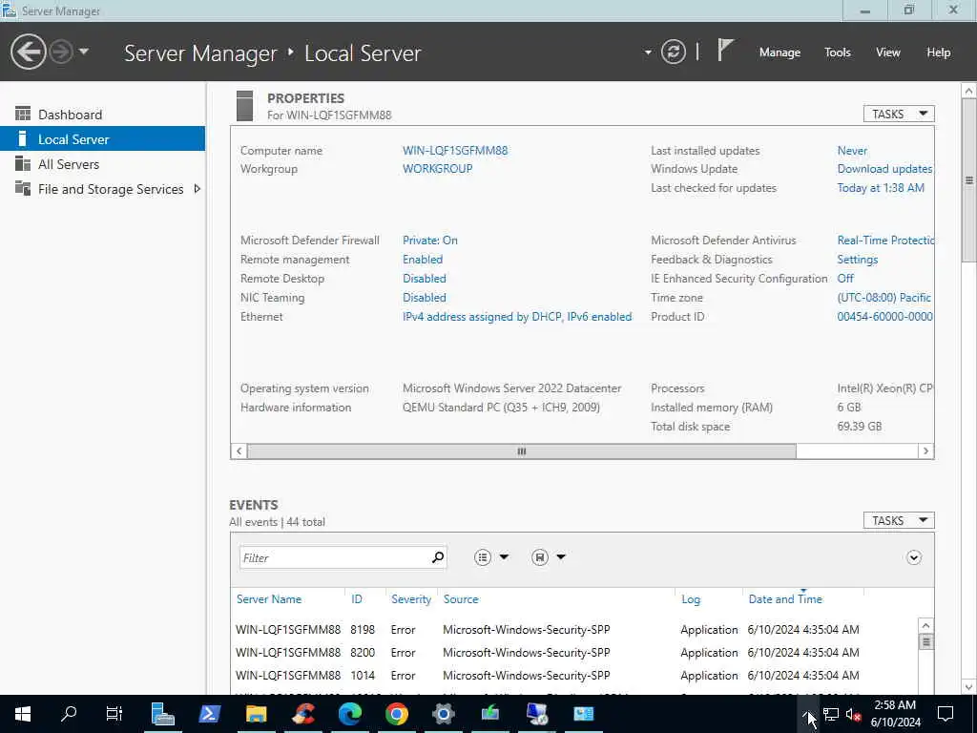
Task: Expand File and Storage Services arrow
Action: [x=197, y=188]
